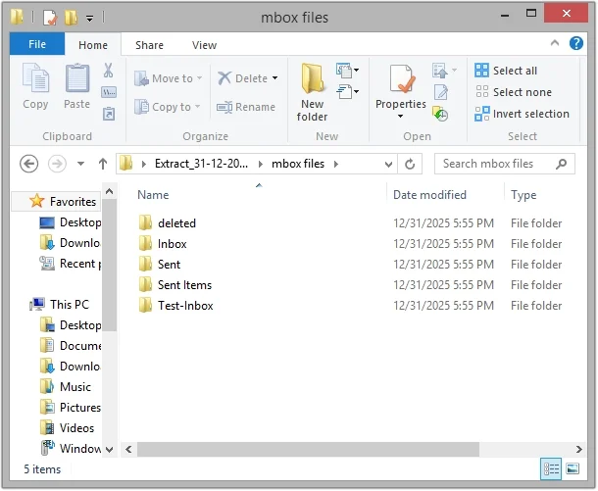Expand the mbox files breadcrumb arrow

[x=336, y=164]
